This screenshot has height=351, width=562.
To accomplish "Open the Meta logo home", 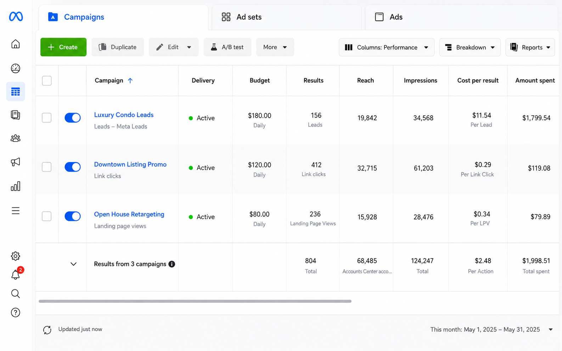I will pyautogui.click(x=16, y=17).
